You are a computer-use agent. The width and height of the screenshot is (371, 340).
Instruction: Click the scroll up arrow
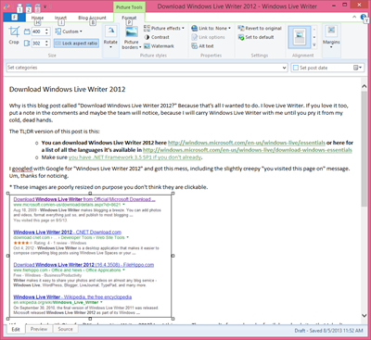click(365, 86)
